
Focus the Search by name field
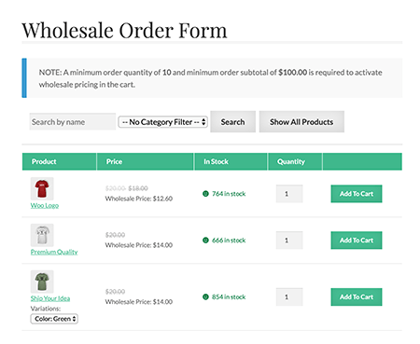[73, 122]
